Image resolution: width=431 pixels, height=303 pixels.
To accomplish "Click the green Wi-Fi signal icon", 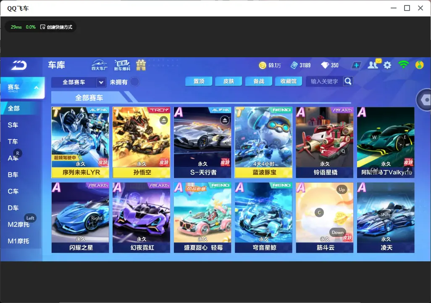I will (403, 64).
